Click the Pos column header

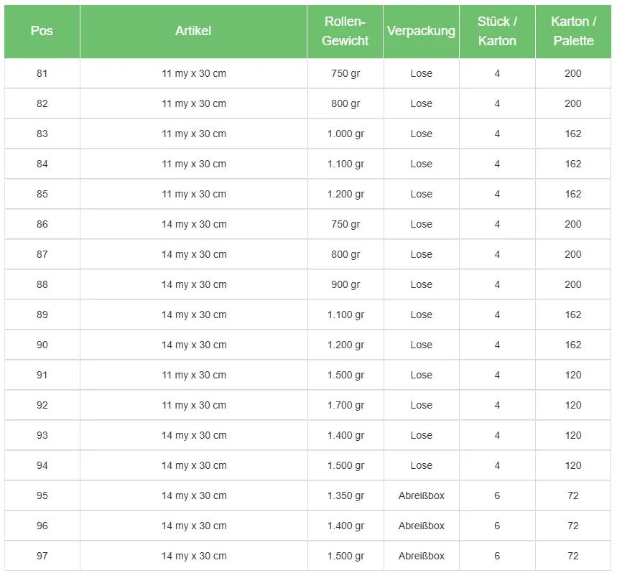pyautogui.click(x=42, y=31)
